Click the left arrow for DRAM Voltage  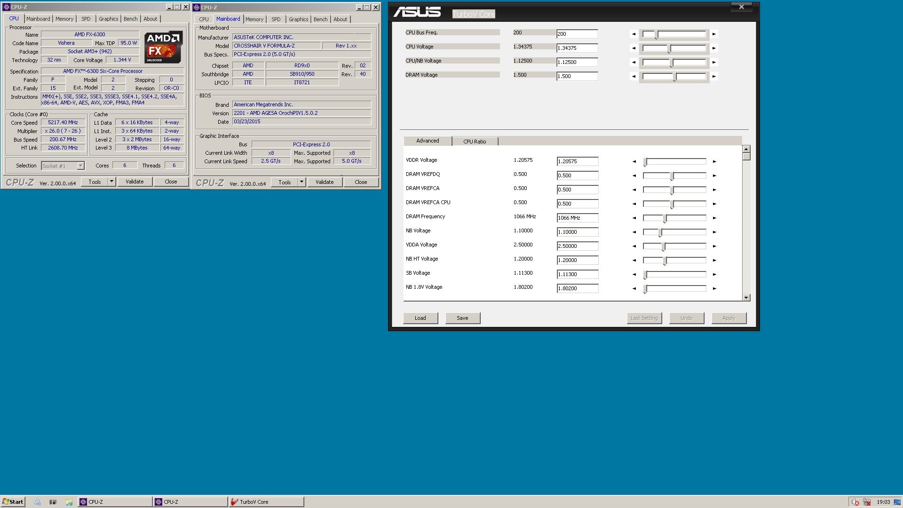634,76
